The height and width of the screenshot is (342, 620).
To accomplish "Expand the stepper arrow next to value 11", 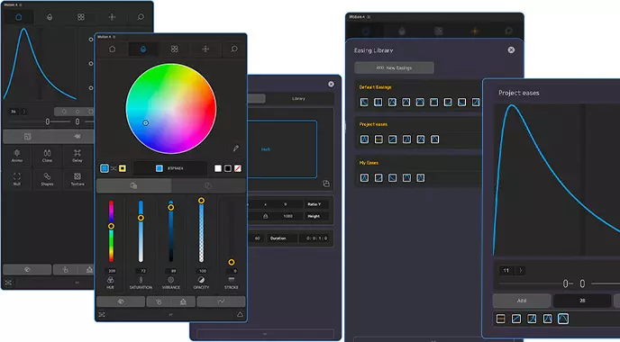I will click(x=520, y=271).
